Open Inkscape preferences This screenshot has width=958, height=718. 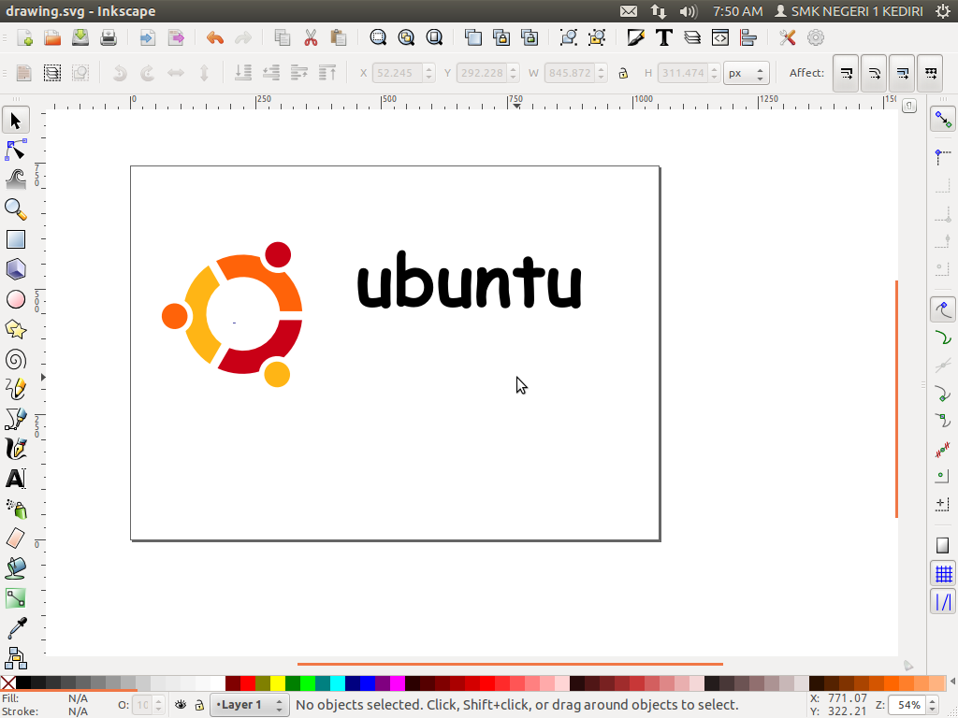[787, 37]
